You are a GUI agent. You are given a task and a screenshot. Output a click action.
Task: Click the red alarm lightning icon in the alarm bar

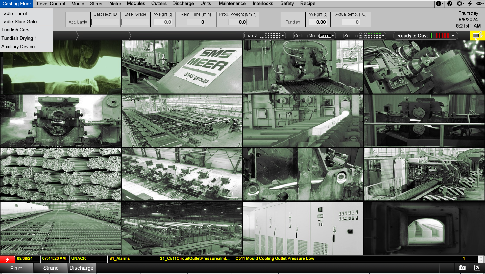[7, 259]
